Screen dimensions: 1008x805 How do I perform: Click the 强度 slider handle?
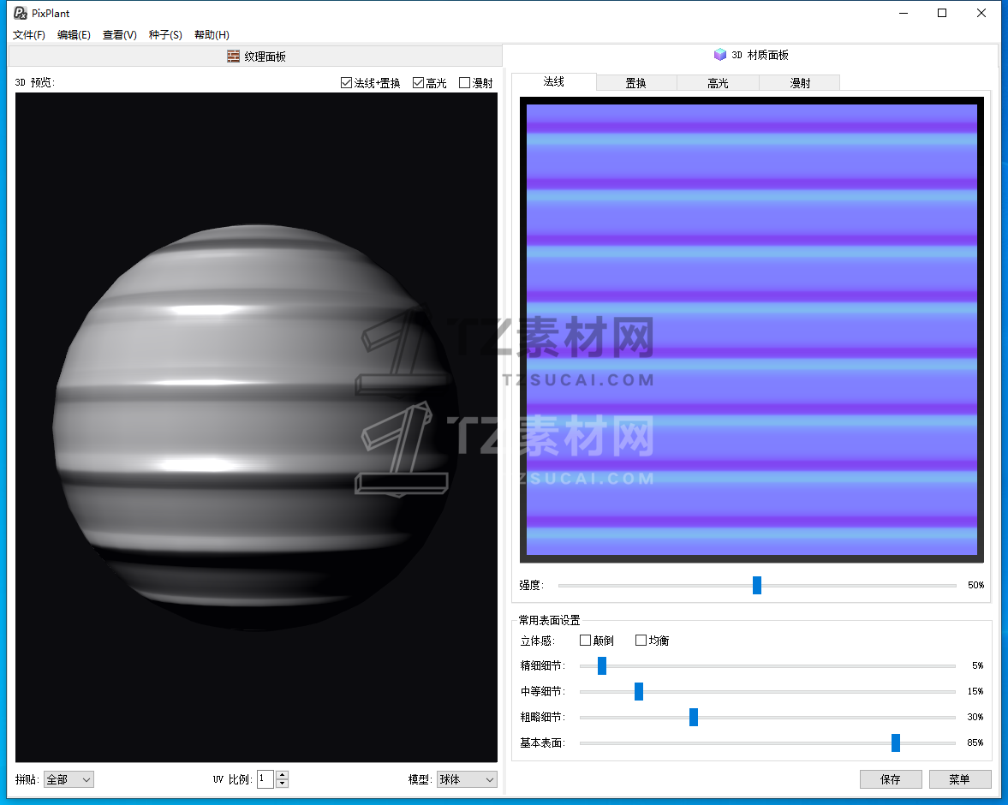(x=757, y=585)
